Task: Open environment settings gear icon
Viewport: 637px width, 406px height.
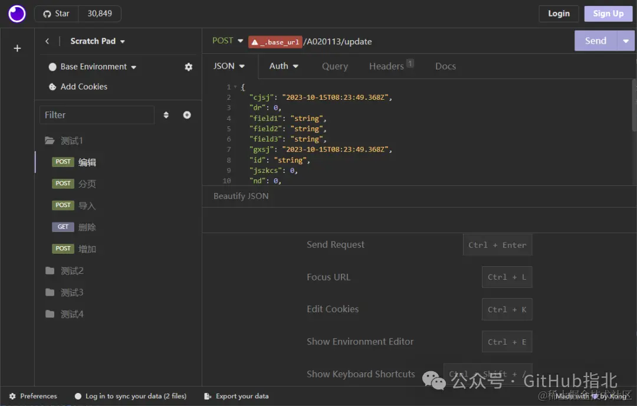Action: [x=189, y=67]
